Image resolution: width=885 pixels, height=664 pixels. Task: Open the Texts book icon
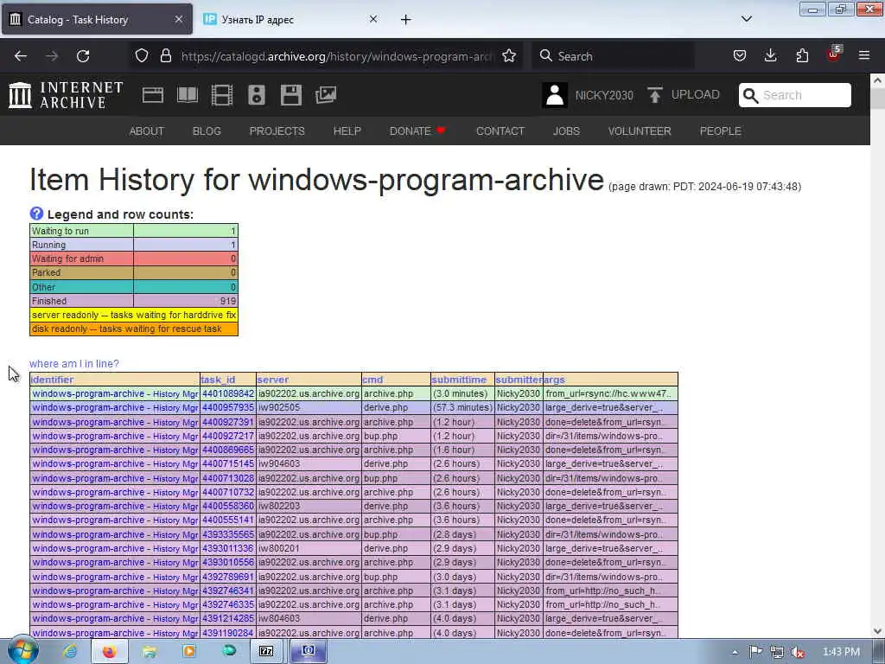[188, 95]
